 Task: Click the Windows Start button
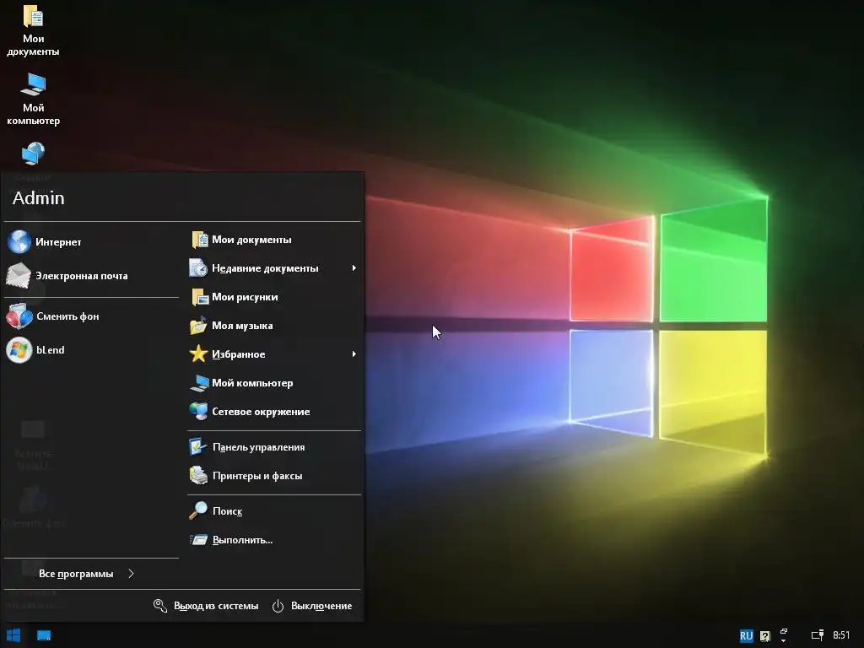coord(13,635)
